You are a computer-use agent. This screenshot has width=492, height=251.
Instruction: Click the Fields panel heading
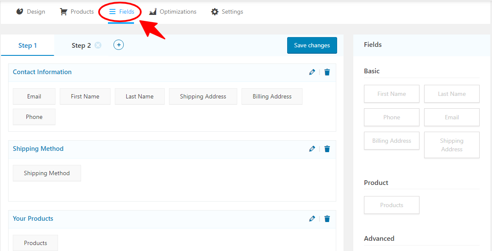coord(373,45)
